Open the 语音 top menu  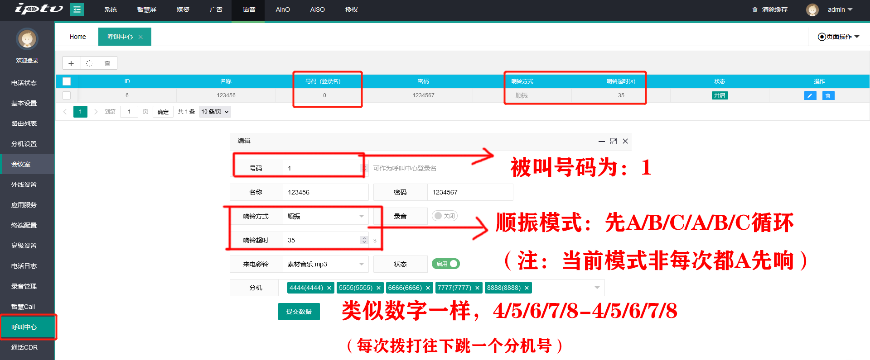pyautogui.click(x=249, y=9)
